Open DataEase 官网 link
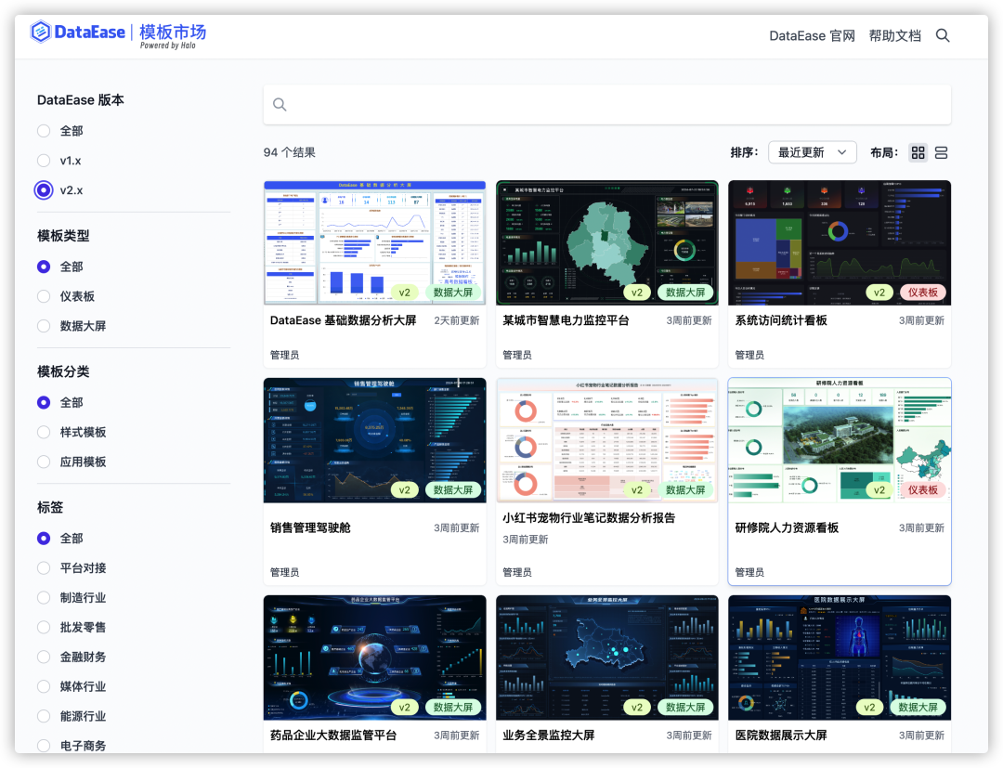Viewport: 1003px width, 768px height. coord(812,36)
